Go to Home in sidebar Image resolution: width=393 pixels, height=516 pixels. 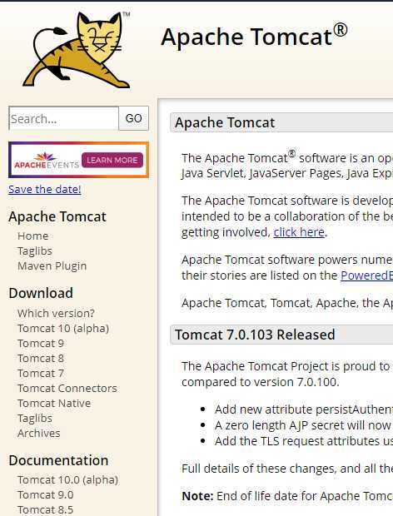click(x=33, y=236)
